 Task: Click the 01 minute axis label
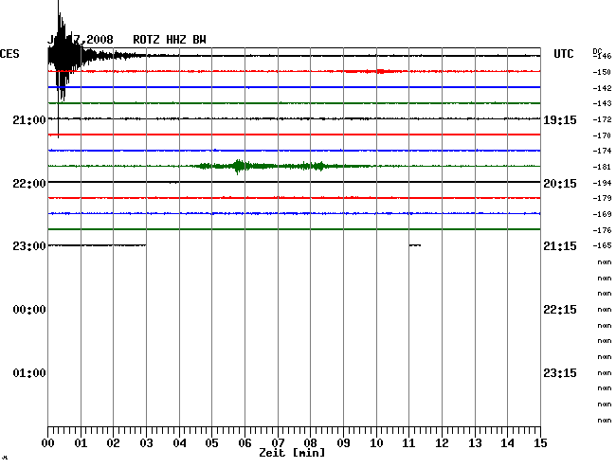(81, 443)
